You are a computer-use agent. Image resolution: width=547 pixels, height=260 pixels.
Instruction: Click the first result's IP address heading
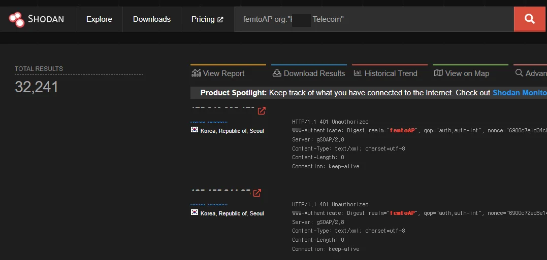coord(223,109)
